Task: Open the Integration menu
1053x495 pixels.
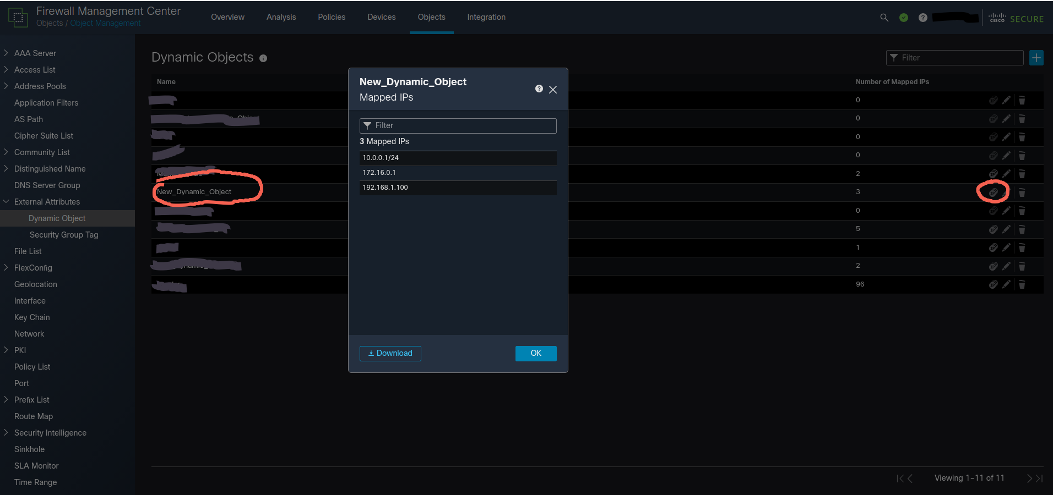Action: (x=486, y=17)
